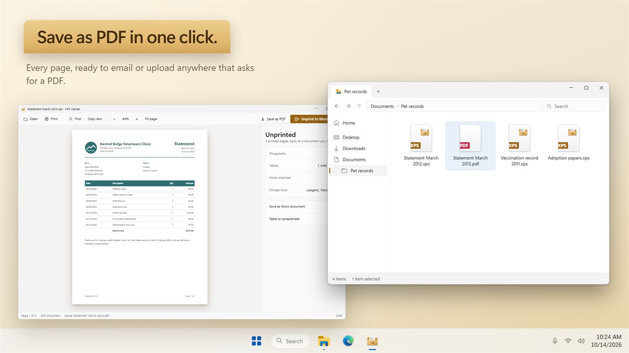The width and height of the screenshot is (629, 353).
Task: Select the Statement March 2012.pdf file icon
Action: [x=470, y=138]
